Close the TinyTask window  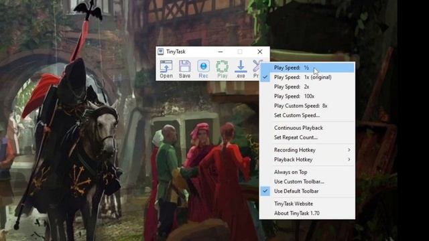click(x=260, y=52)
